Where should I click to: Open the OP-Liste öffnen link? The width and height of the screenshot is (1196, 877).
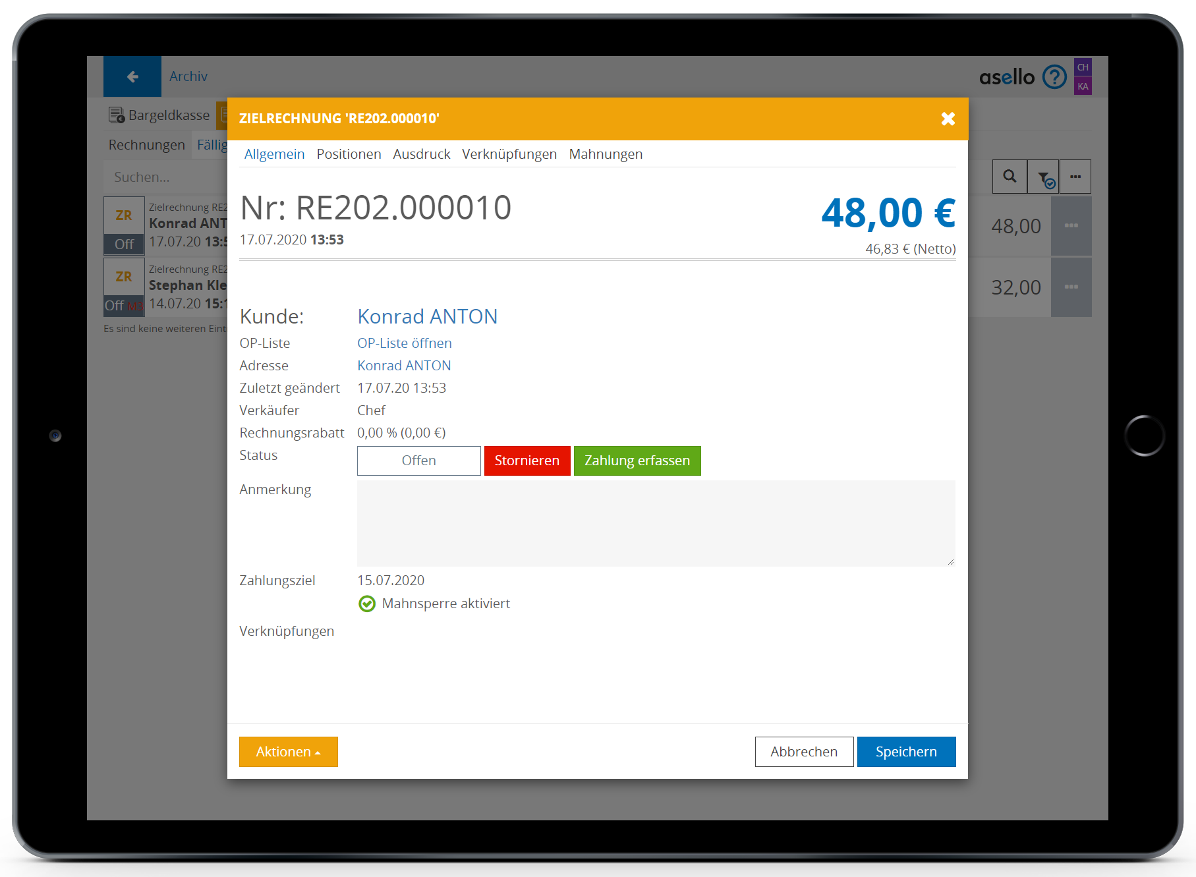pyautogui.click(x=404, y=343)
